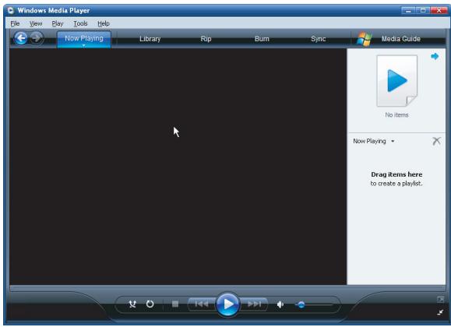451x327 pixels.
Task: Close the Windows Media Player window
Action: tap(439, 11)
